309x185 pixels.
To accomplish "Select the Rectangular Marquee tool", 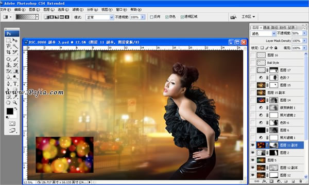I will [x=8, y=41].
